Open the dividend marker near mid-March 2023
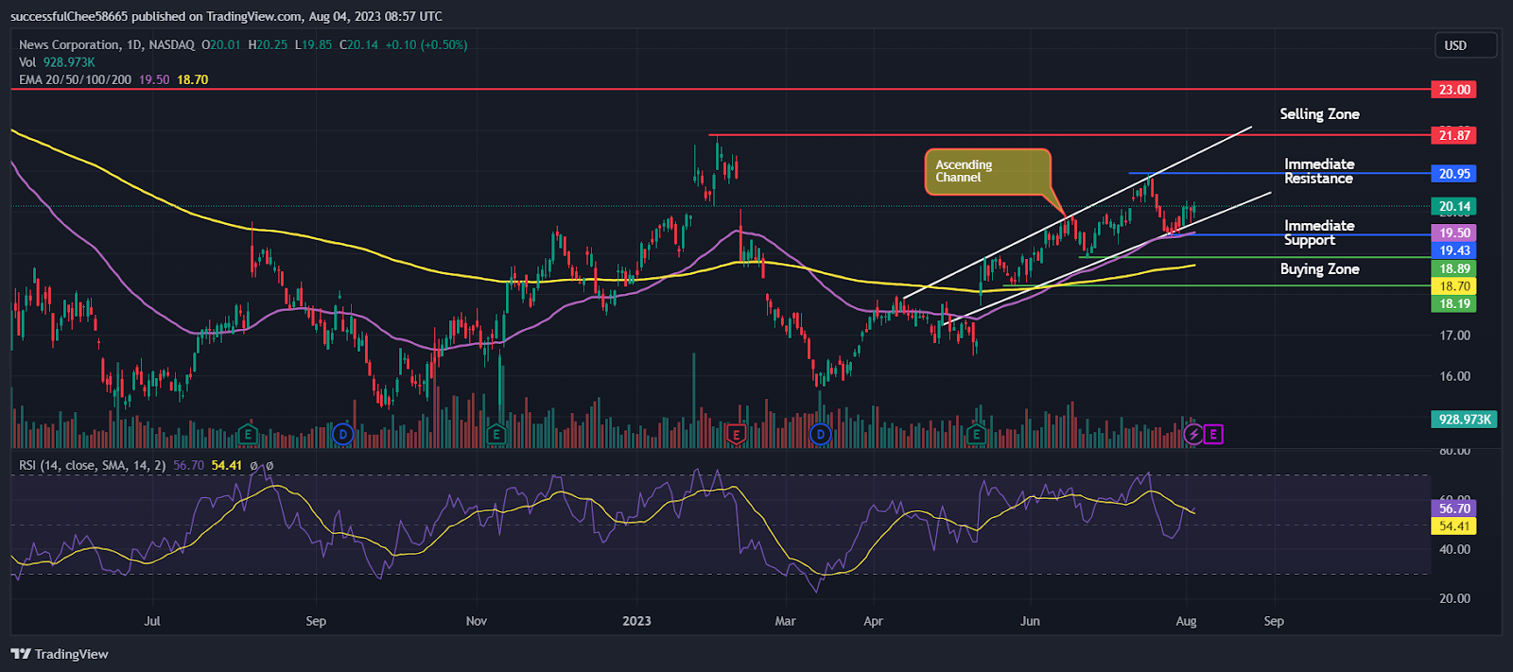 821,435
